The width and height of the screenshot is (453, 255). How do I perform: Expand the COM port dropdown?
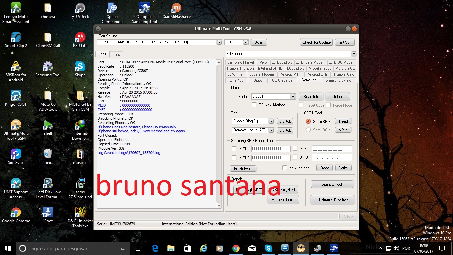pos(219,42)
